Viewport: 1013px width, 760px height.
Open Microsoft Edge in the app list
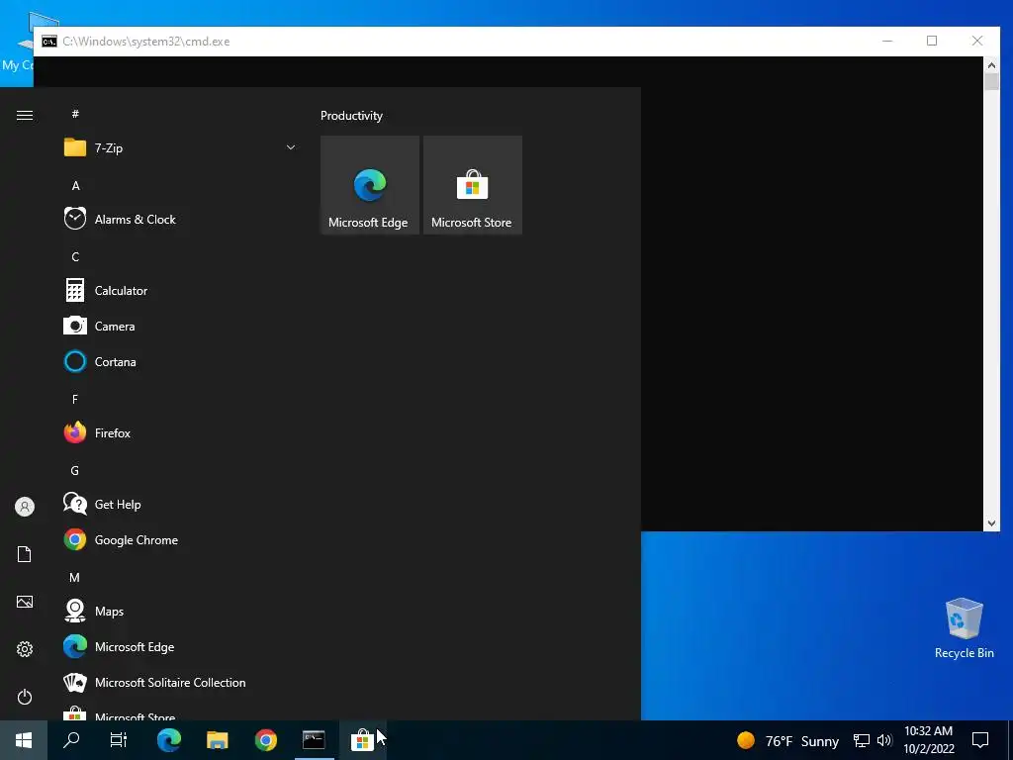[x=180, y=647]
